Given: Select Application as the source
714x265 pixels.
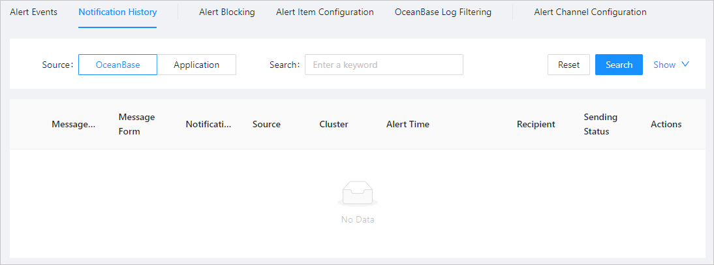Looking at the screenshot, I should (196, 65).
